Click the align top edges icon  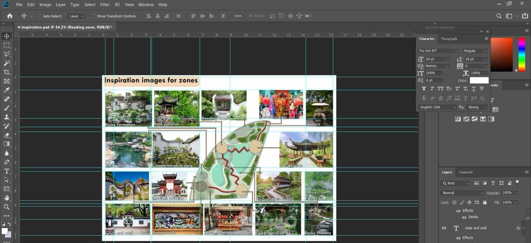[x=193, y=16]
